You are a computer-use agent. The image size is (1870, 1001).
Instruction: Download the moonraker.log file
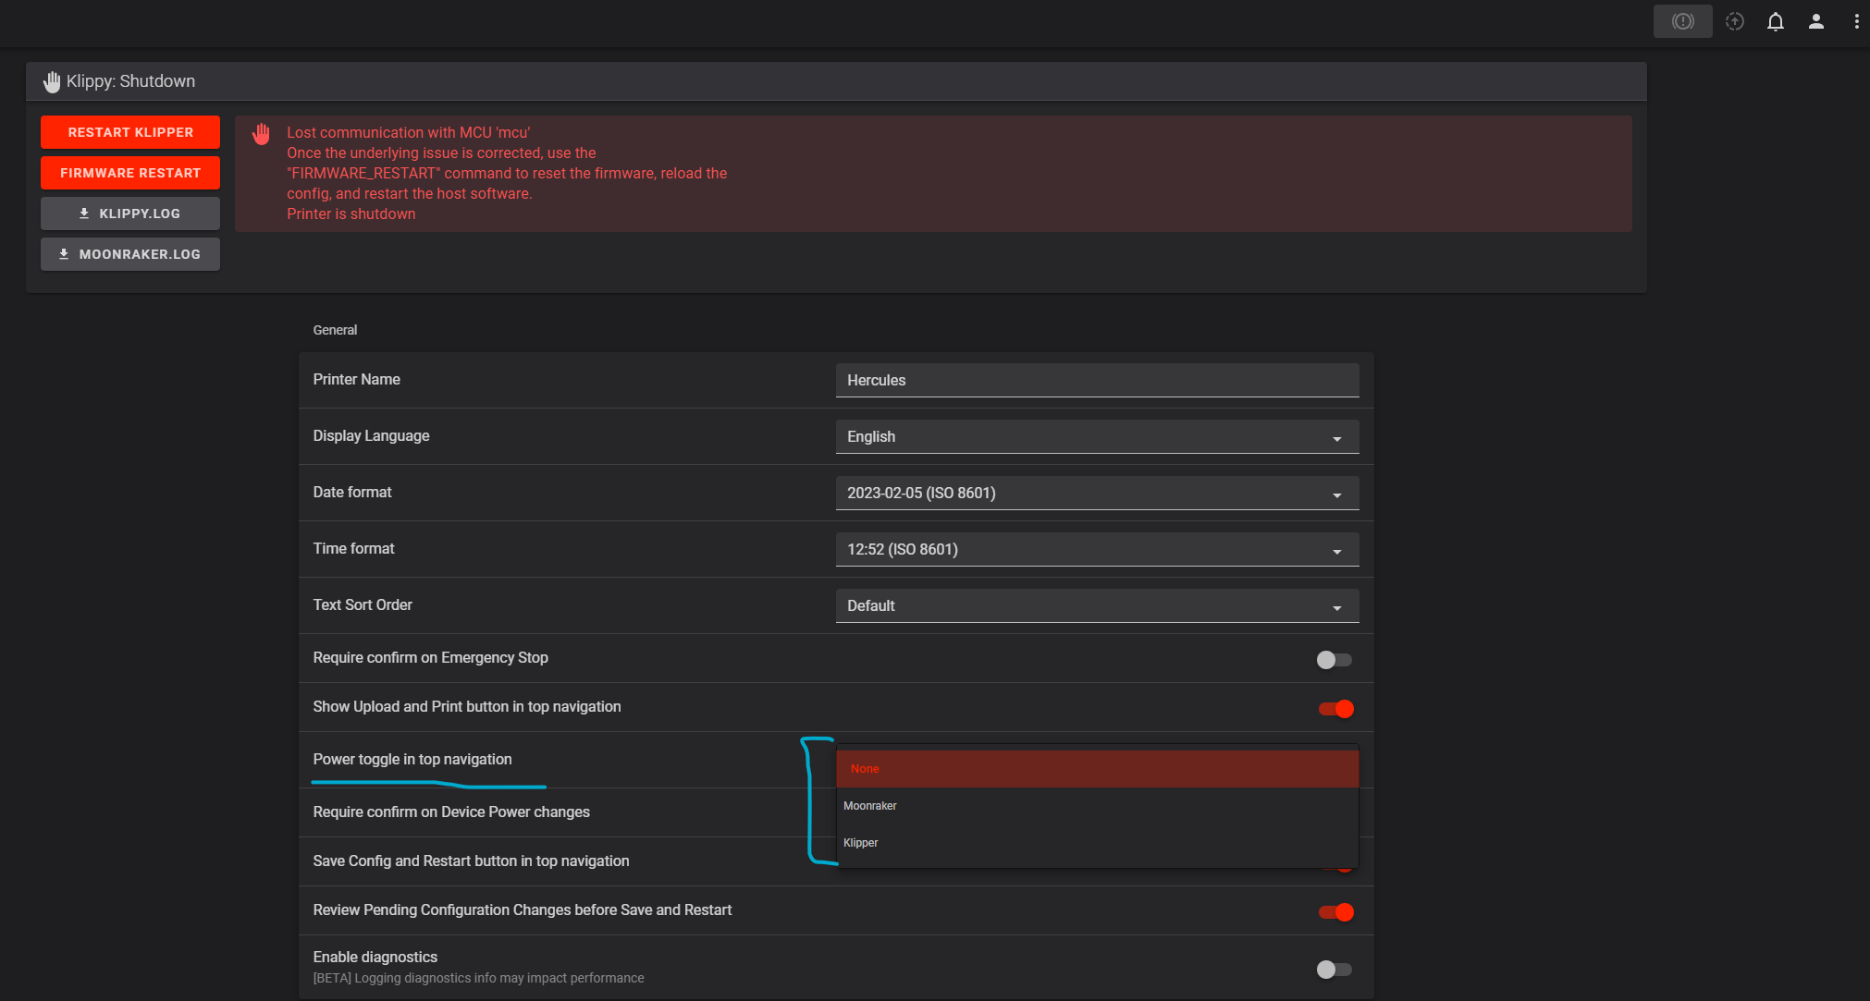click(x=130, y=254)
